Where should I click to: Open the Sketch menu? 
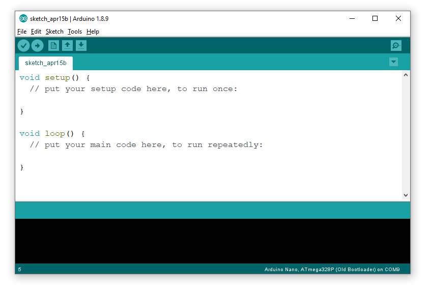tap(54, 32)
